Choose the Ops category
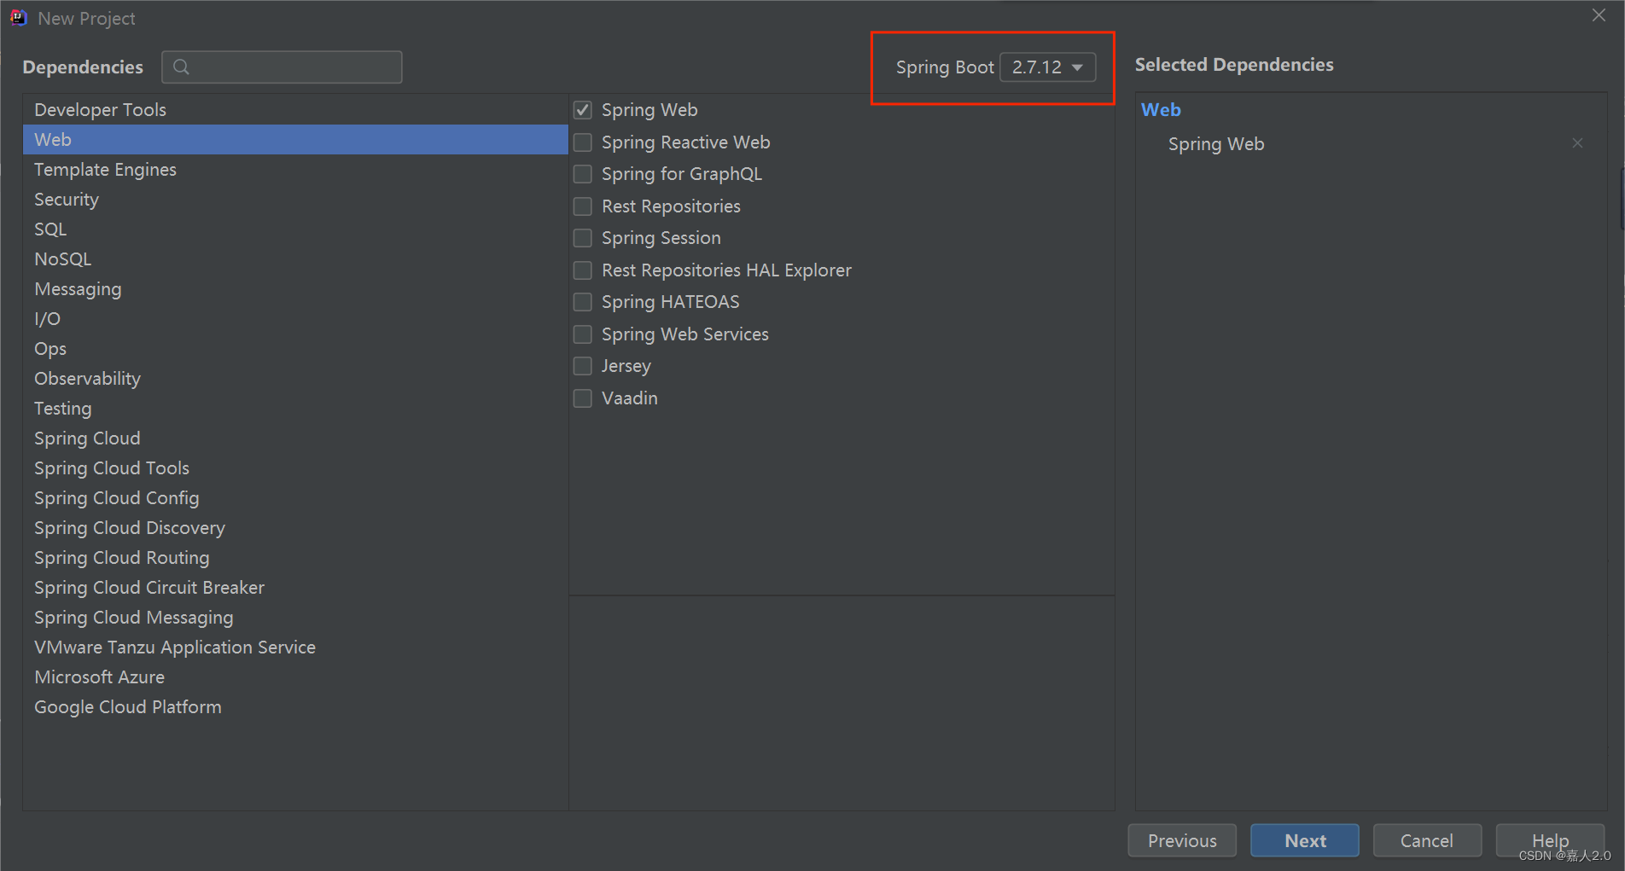Viewport: 1625px width, 871px height. coord(295,348)
